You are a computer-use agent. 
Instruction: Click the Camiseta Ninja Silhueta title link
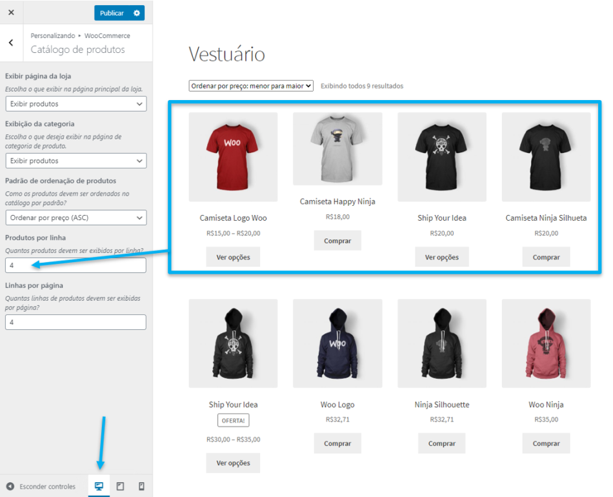546,218
